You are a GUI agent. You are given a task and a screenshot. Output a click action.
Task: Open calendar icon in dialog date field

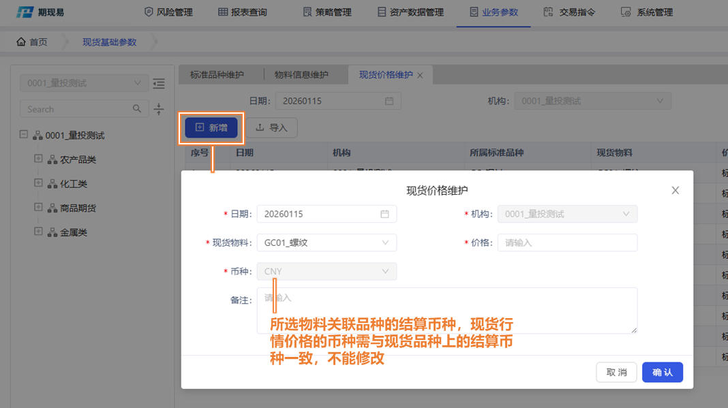384,214
